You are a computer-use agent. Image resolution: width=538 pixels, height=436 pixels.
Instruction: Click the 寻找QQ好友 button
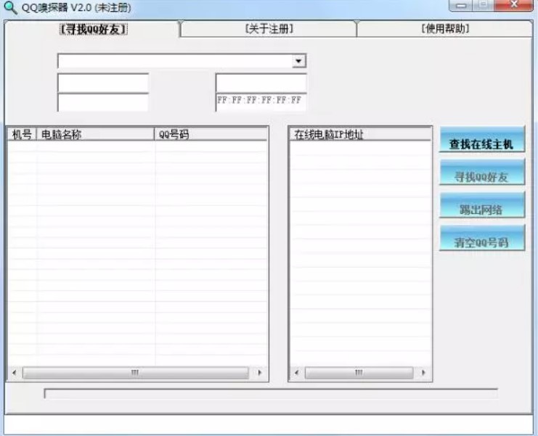click(481, 173)
